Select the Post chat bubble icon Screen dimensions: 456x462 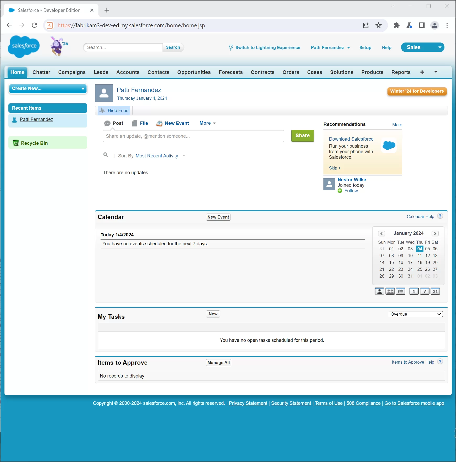pos(107,123)
